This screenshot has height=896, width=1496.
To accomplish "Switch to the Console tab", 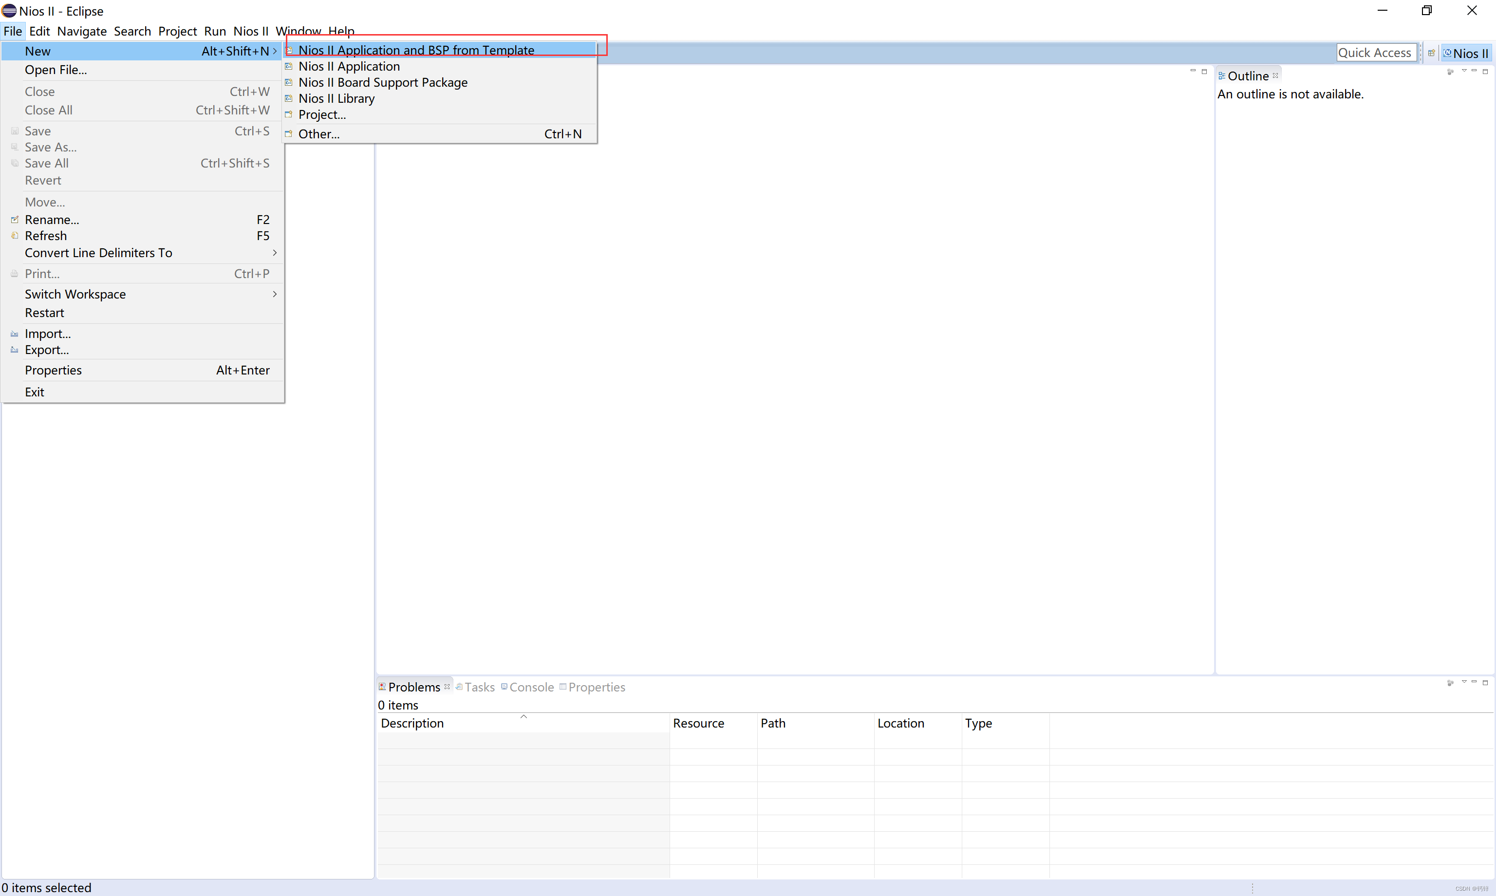I will pos(531,687).
